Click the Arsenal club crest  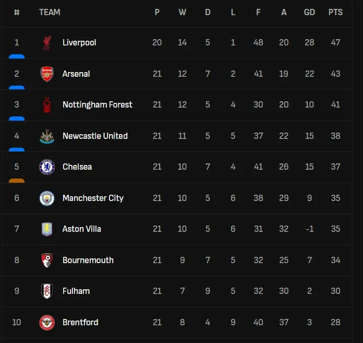click(47, 74)
